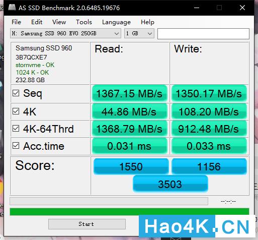Click the total score 3503 box
Image resolution: width=258 pixels, height=240 pixels.
coord(170,184)
